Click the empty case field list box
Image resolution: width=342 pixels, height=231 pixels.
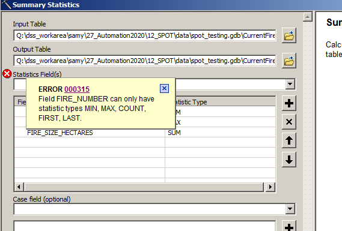pos(145,226)
